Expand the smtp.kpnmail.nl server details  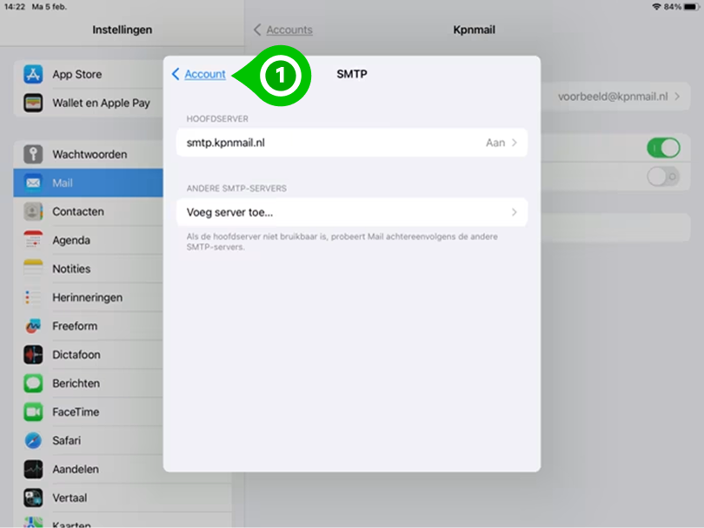tap(351, 142)
